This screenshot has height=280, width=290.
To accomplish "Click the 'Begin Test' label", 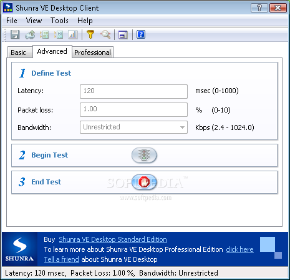I will click(50, 155).
